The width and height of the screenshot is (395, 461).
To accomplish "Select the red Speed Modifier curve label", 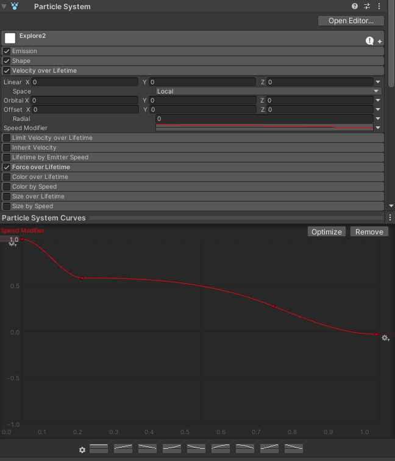I will [23, 231].
